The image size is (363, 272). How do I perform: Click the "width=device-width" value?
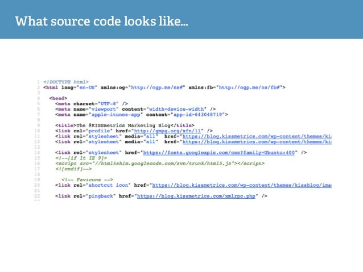176,109
